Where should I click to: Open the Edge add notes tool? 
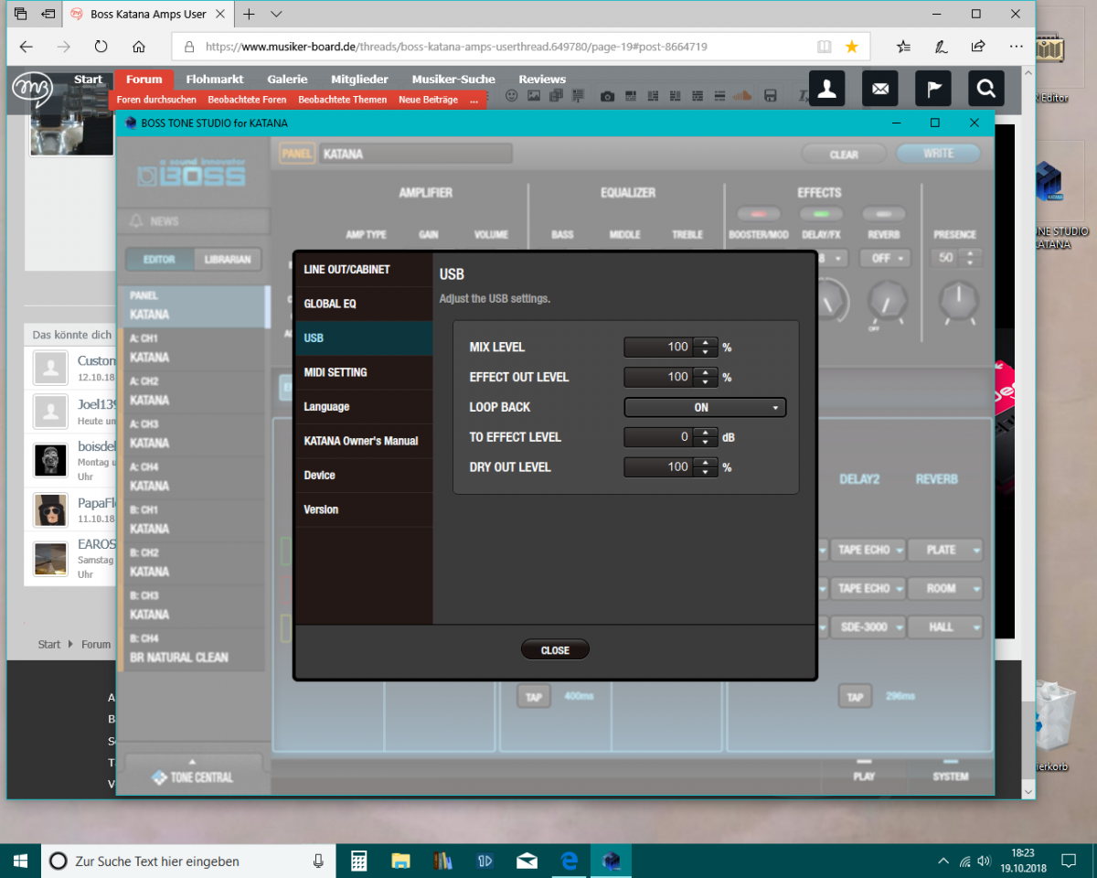(941, 47)
